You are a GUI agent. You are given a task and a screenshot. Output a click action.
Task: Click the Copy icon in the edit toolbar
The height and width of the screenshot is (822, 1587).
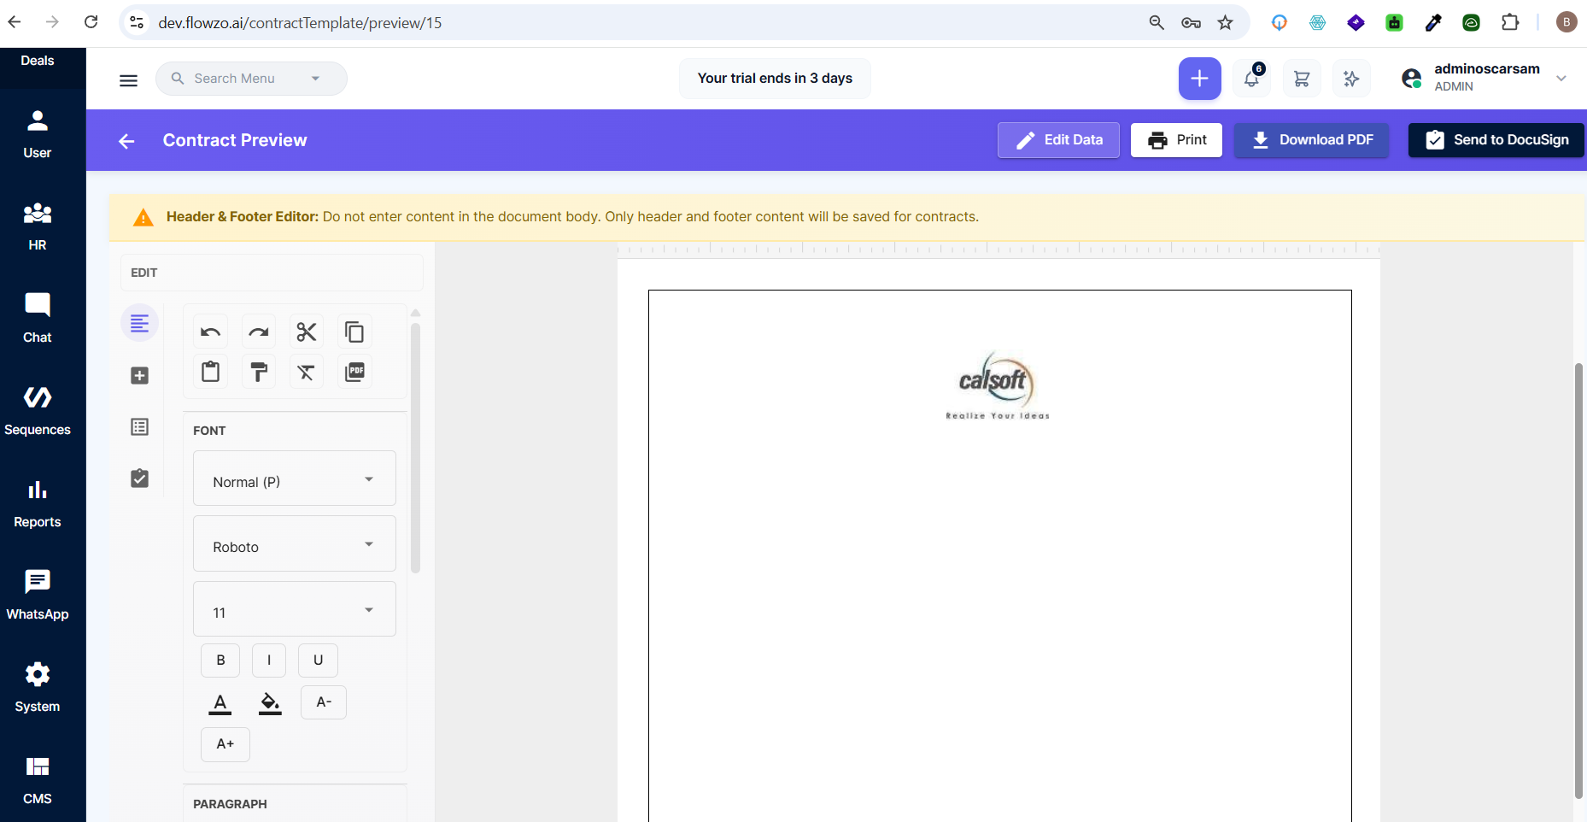pos(354,332)
